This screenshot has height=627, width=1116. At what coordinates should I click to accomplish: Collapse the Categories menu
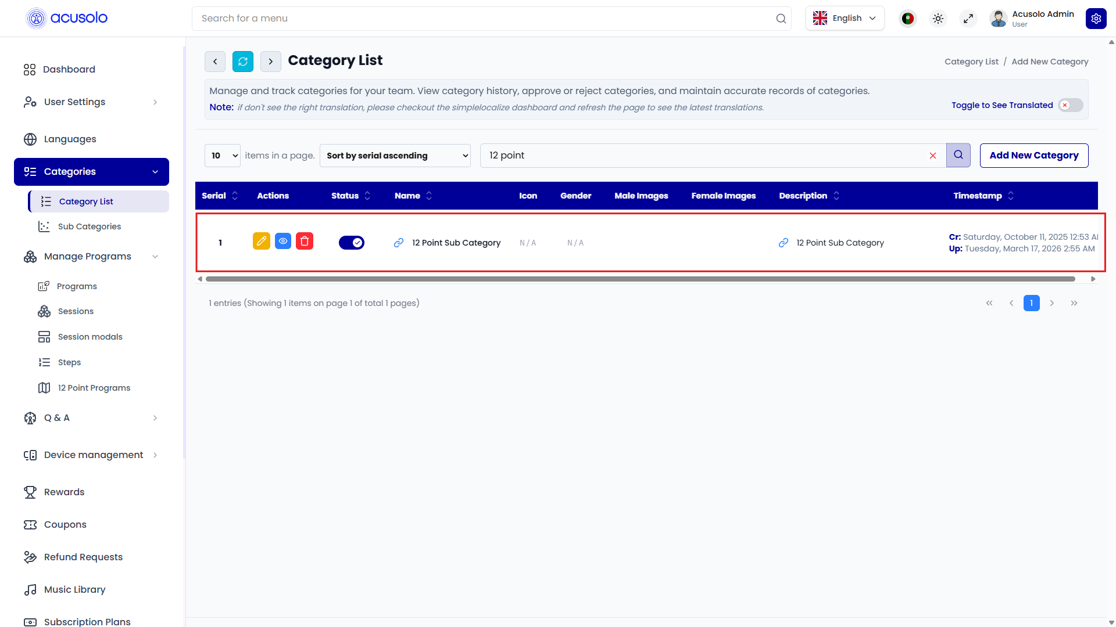pyautogui.click(x=91, y=172)
